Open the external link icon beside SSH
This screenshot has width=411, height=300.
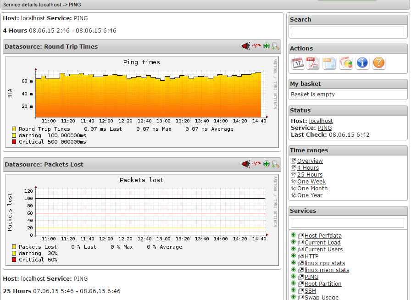point(301,290)
